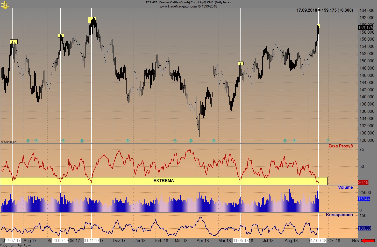This screenshot has height=247, width=377.
Task: Click the highlighted 20.09.17 date label
Action: (x=60, y=241)
